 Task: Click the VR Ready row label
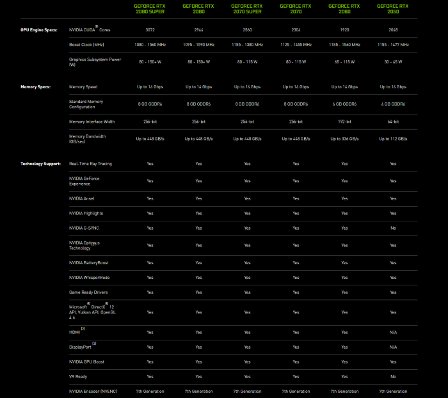(79, 376)
